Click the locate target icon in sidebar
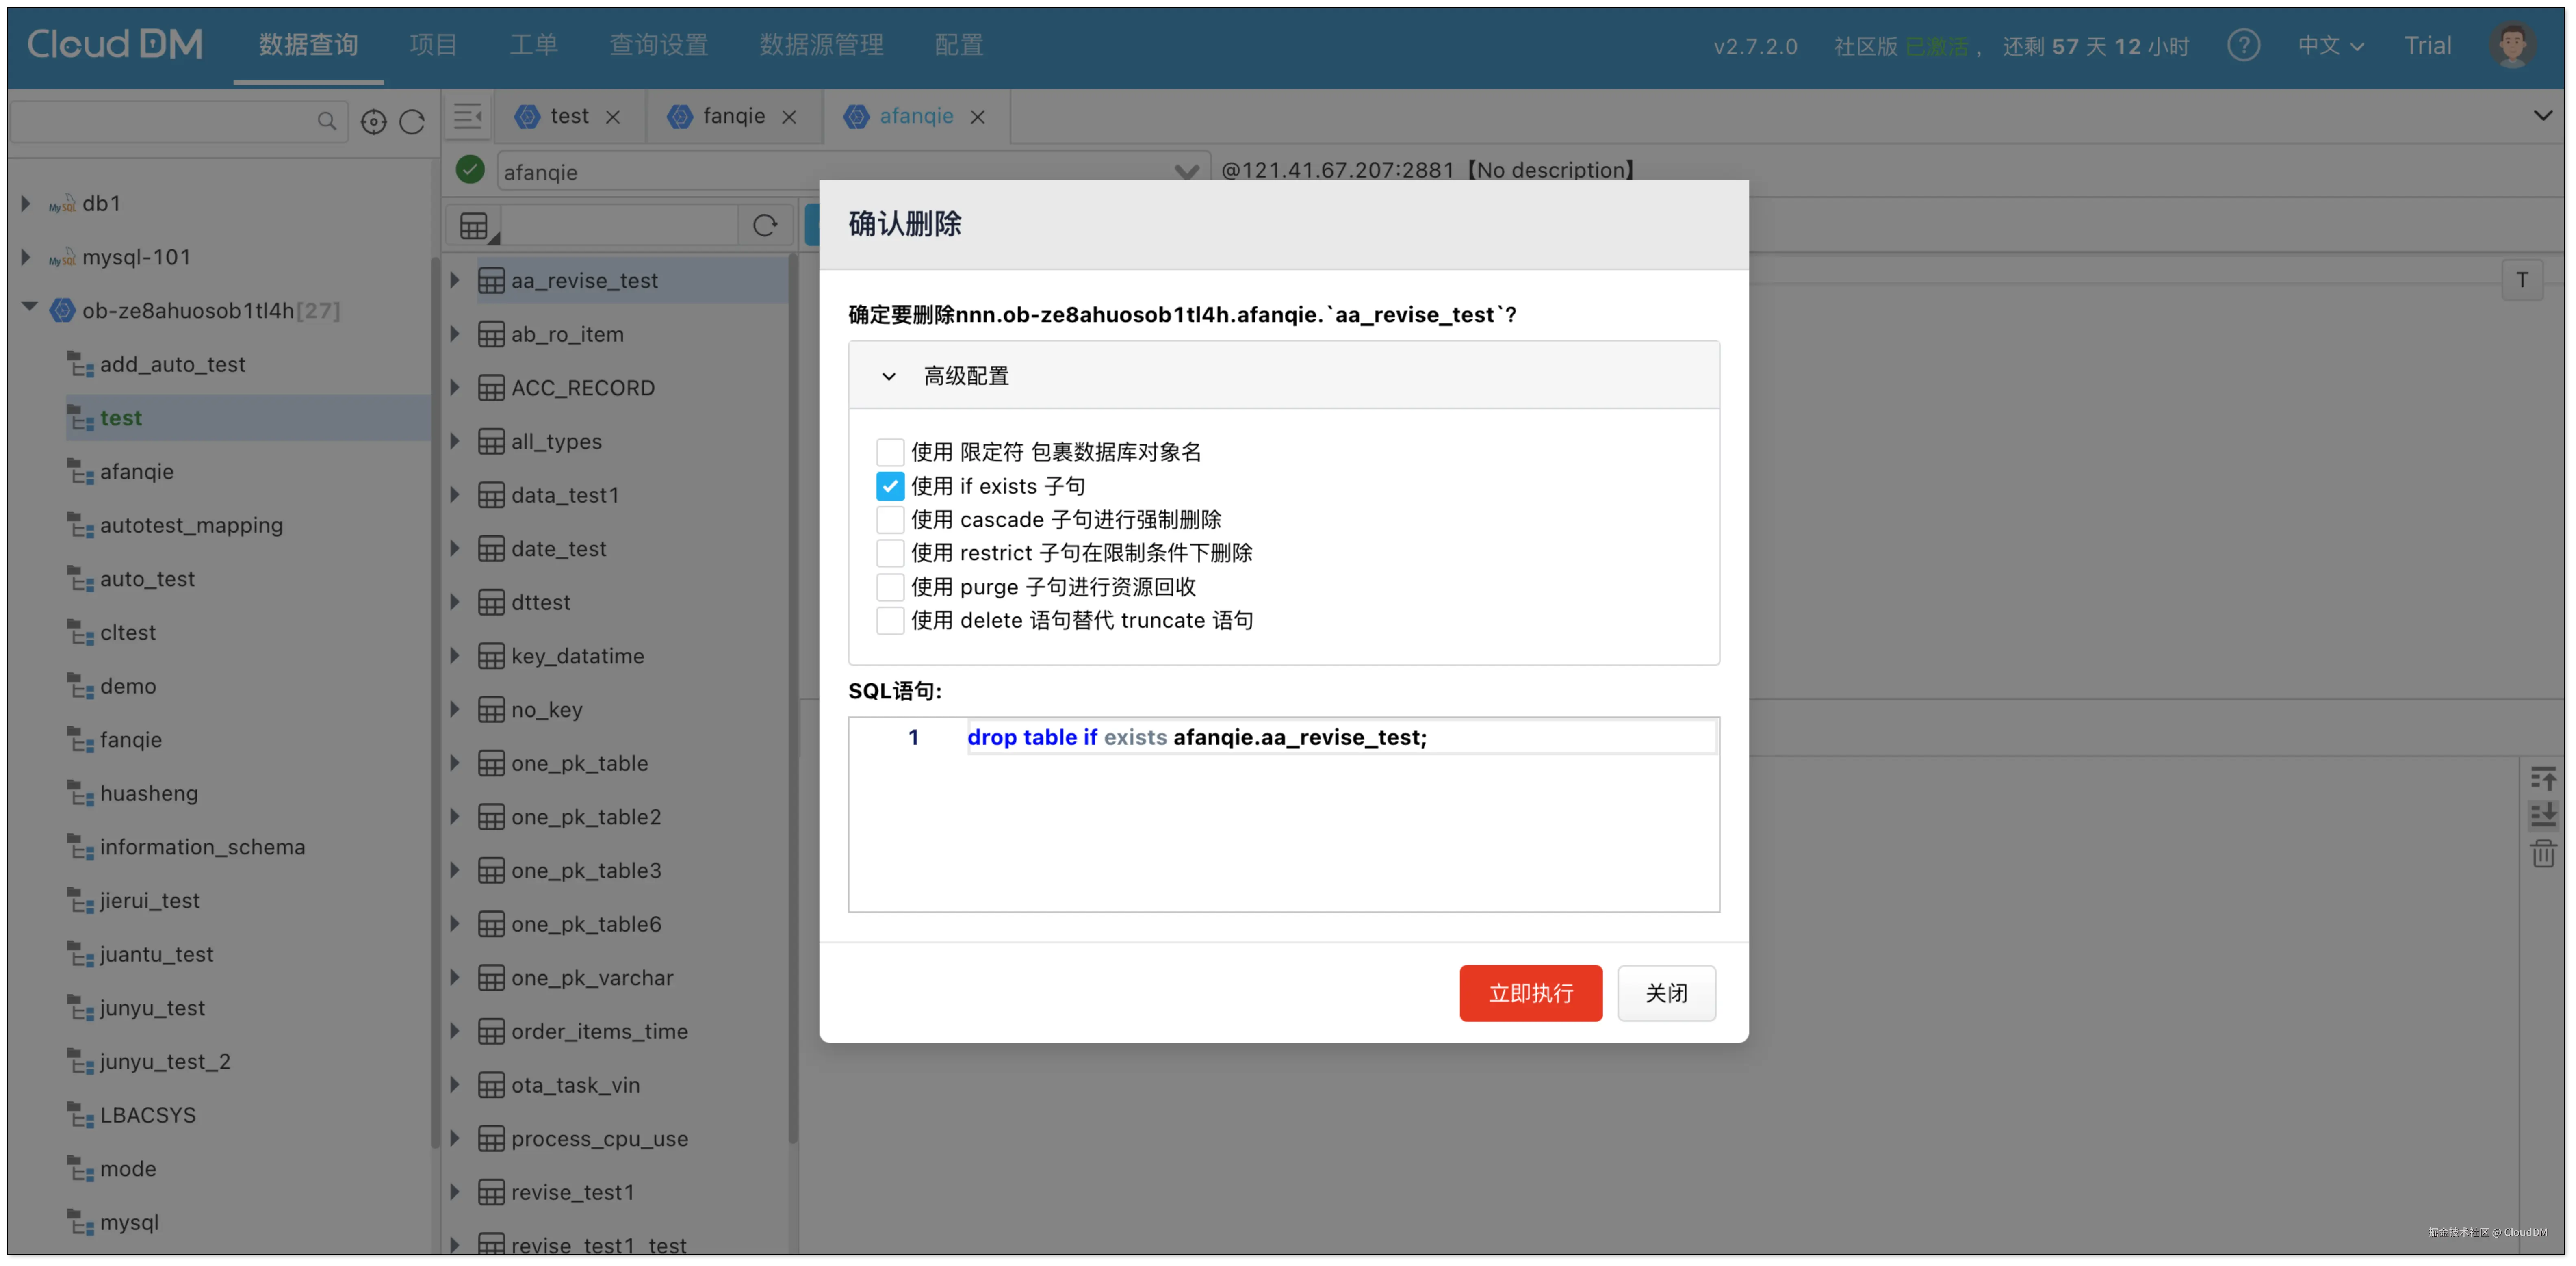2576x1266 pixels. click(x=373, y=122)
